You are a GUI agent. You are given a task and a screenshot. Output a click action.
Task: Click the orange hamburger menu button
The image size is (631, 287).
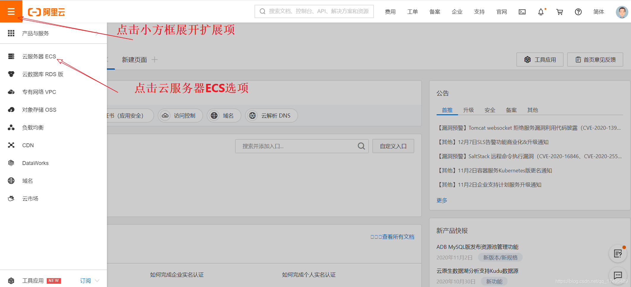click(x=11, y=11)
